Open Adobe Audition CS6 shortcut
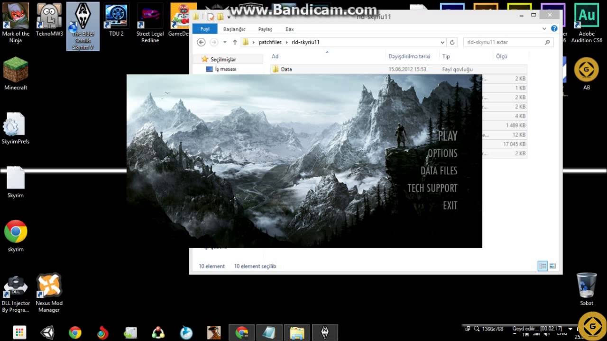 click(x=587, y=23)
